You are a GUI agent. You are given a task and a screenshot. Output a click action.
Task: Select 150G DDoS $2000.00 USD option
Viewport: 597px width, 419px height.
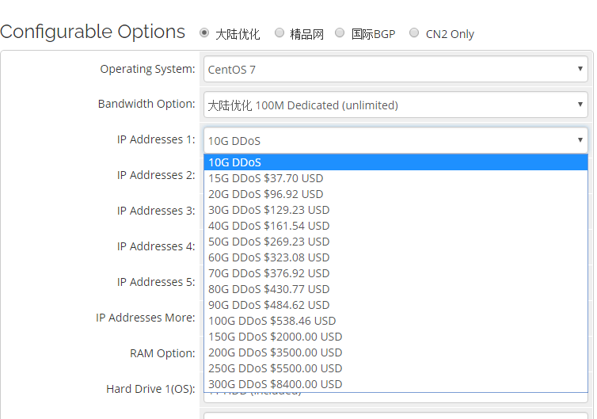coord(395,337)
